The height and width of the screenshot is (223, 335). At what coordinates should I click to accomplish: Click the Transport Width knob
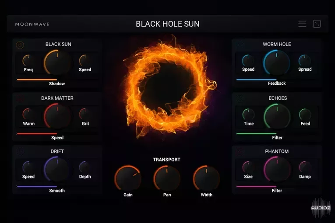[206, 178]
